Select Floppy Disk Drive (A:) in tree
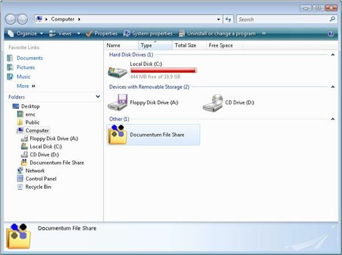The height and width of the screenshot is (255, 342). [x=54, y=138]
